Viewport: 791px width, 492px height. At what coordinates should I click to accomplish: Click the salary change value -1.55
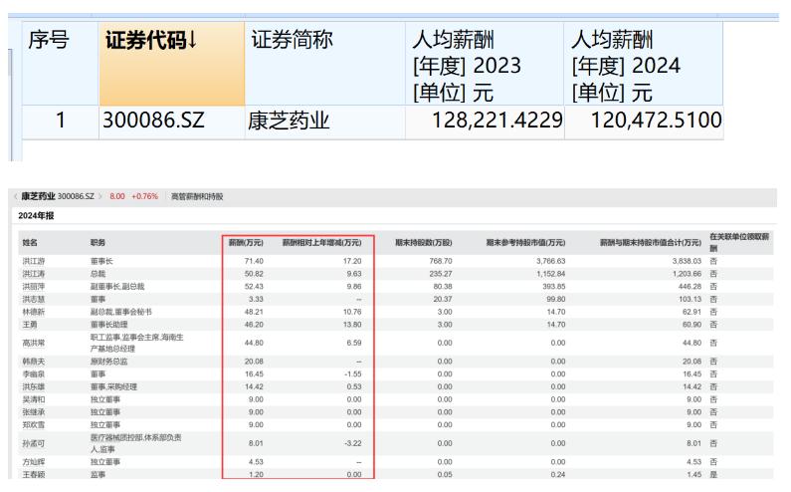click(x=352, y=374)
